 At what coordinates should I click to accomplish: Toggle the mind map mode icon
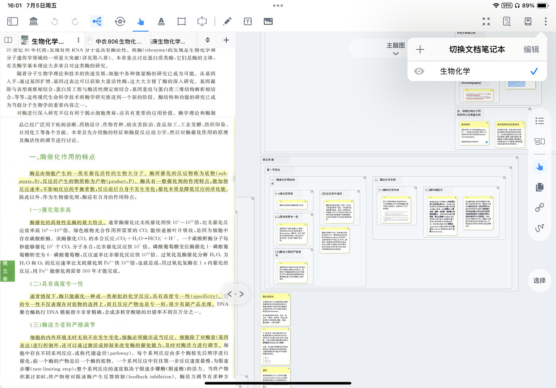point(97,21)
